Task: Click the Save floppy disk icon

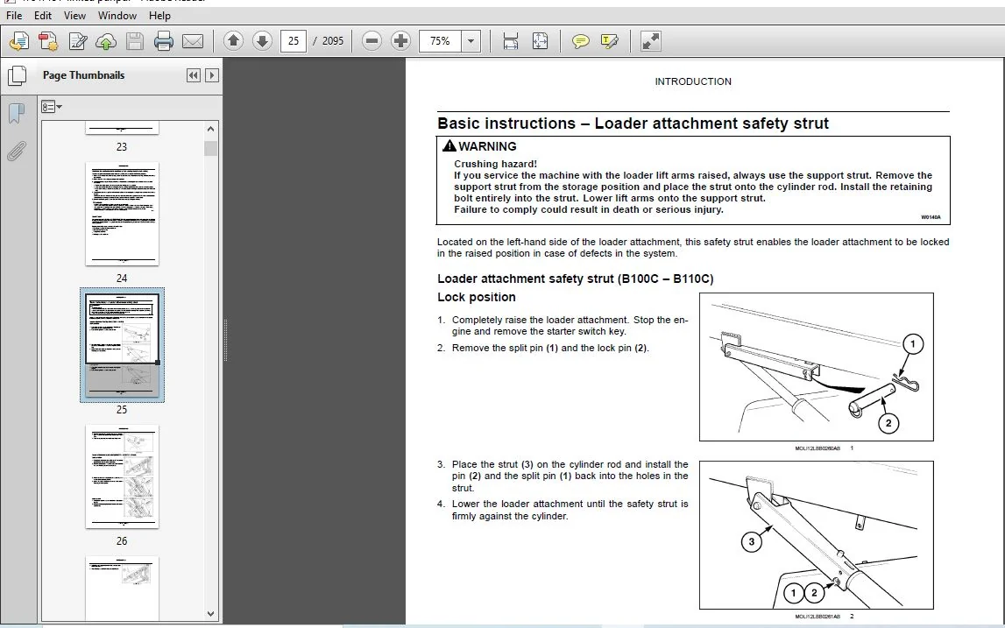Action: point(135,41)
